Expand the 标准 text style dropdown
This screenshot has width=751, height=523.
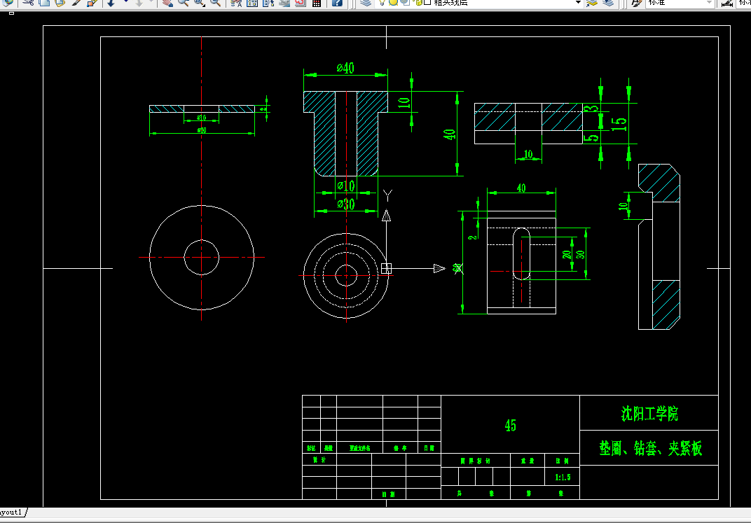(710, 2)
